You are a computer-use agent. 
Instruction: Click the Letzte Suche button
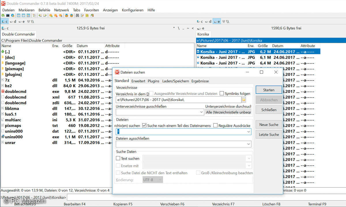tap(269, 135)
